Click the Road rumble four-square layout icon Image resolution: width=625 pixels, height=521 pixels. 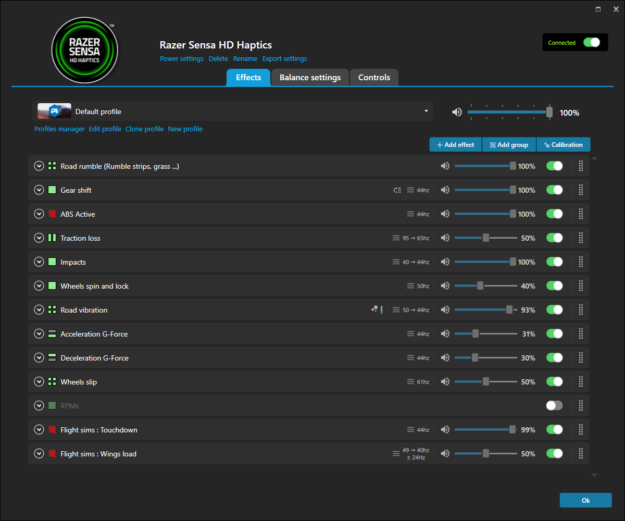pyautogui.click(x=52, y=166)
